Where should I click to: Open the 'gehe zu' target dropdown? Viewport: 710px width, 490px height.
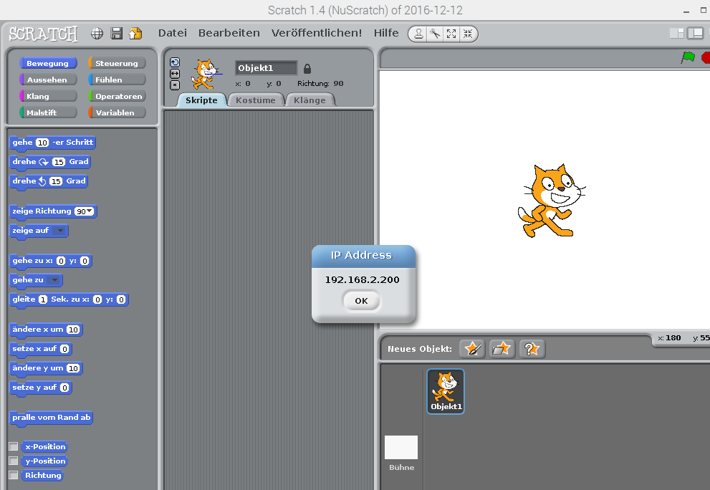pos(54,280)
